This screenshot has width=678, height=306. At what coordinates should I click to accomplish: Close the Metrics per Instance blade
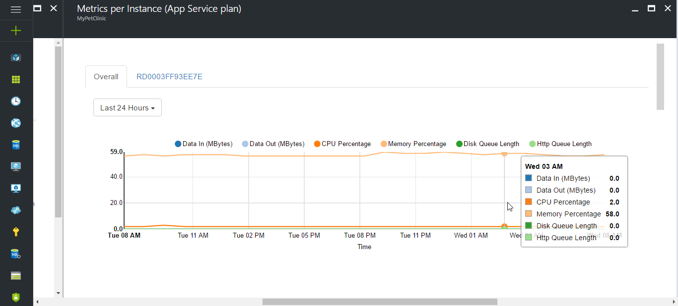click(668, 8)
